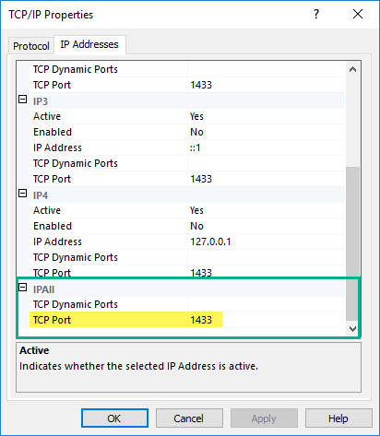Image resolution: width=380 pixels, height=436 pixels.
Task: Select the IP3 Enabled label
Action: click(53, 132)
